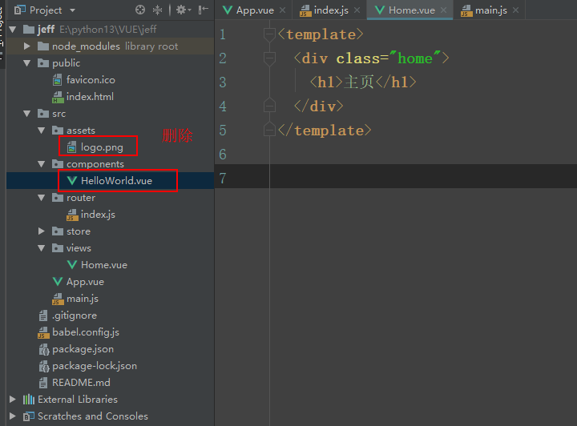The image size is (577, 426).
Task: Close the index.js tab
Action: 357,10
